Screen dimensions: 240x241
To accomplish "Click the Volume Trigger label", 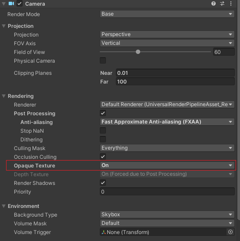I will [33, 232].
